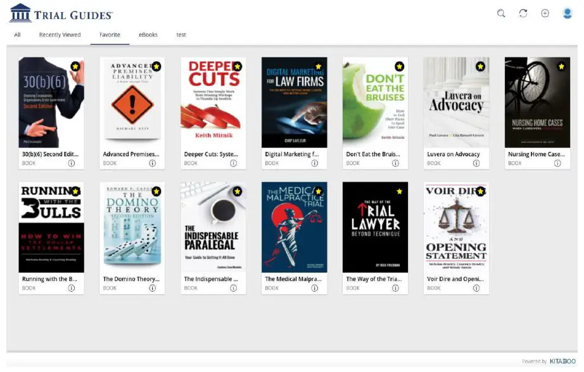This screenshot has width=584, height=372.
Task: Open Running with the Bulls cover
Action: (x=51, y=227)
